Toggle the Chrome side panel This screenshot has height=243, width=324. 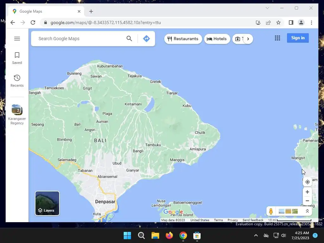pos(291,22)
